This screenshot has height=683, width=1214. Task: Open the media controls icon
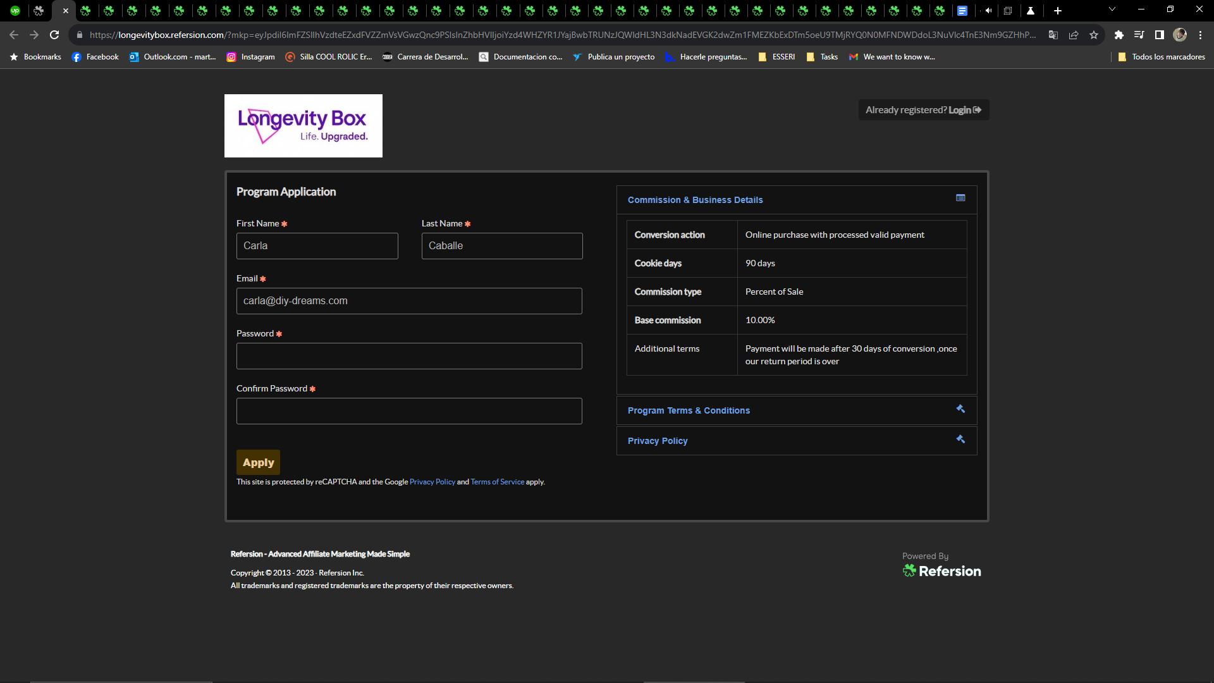pyautogui.click(x=1139, y=35)
